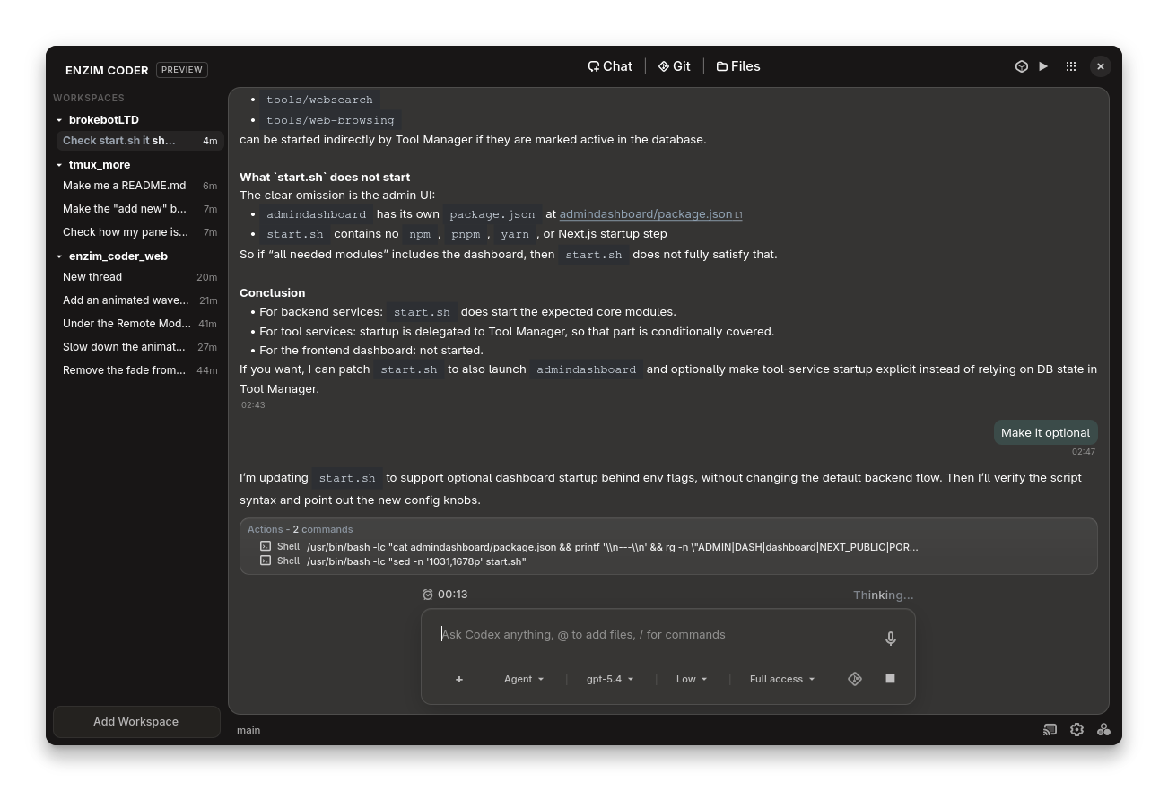The image size is (1168, 791).
Task: Switch to the Git tab
Action: pos(674,65)
